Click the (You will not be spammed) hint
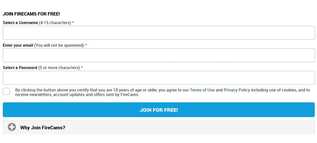 59,45
